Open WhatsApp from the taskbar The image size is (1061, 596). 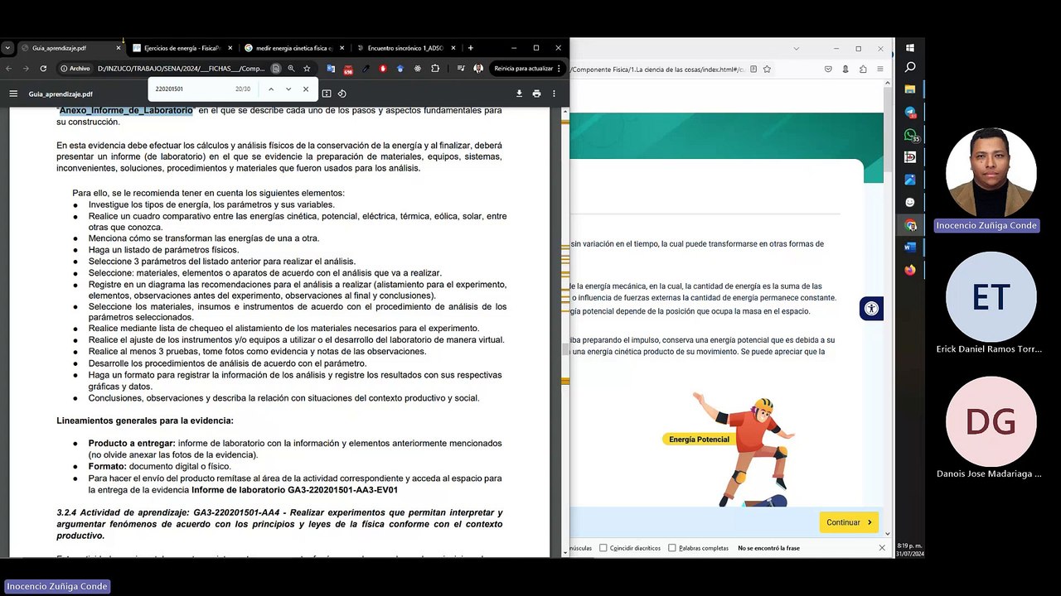[x=910, y=135]
